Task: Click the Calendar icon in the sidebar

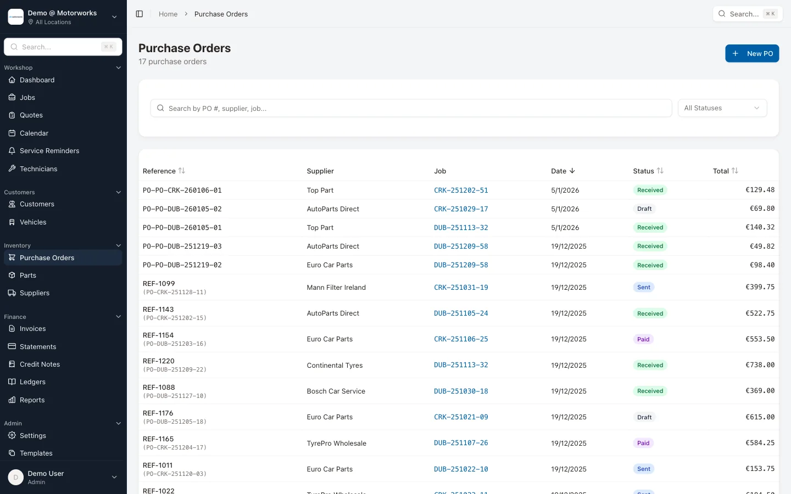Action: coord(11,133)
